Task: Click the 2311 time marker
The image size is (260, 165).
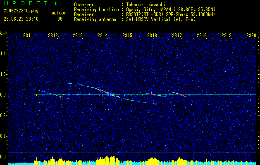Action: coord(28,35)
